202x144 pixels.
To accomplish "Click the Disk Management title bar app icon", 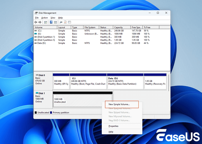I will coord(36,13).
